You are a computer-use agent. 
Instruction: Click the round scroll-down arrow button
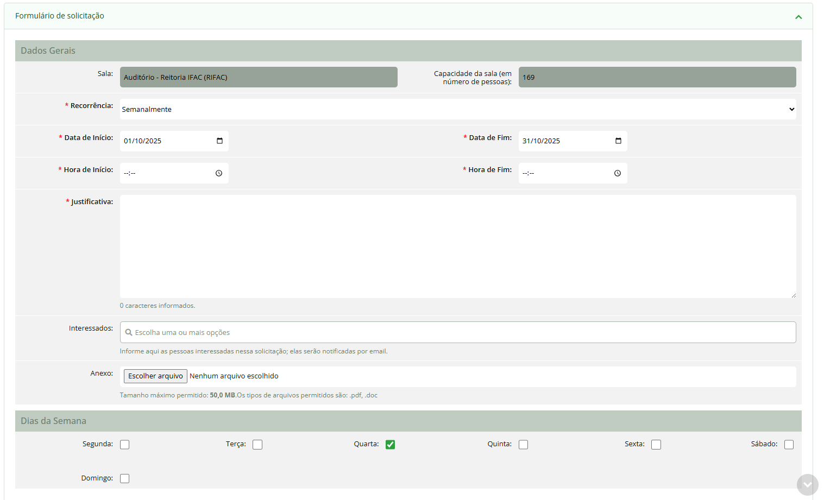tap(807, 485)
